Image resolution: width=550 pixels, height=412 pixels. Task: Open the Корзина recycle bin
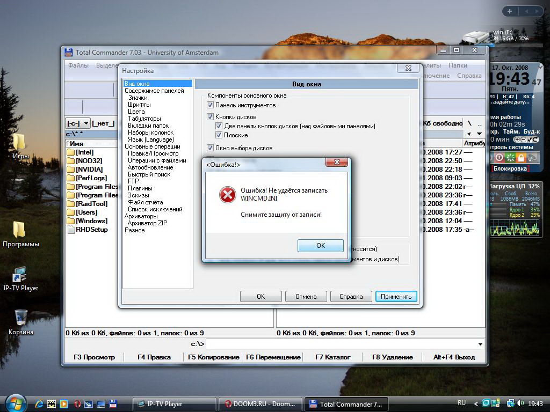[x=21, y=318]
